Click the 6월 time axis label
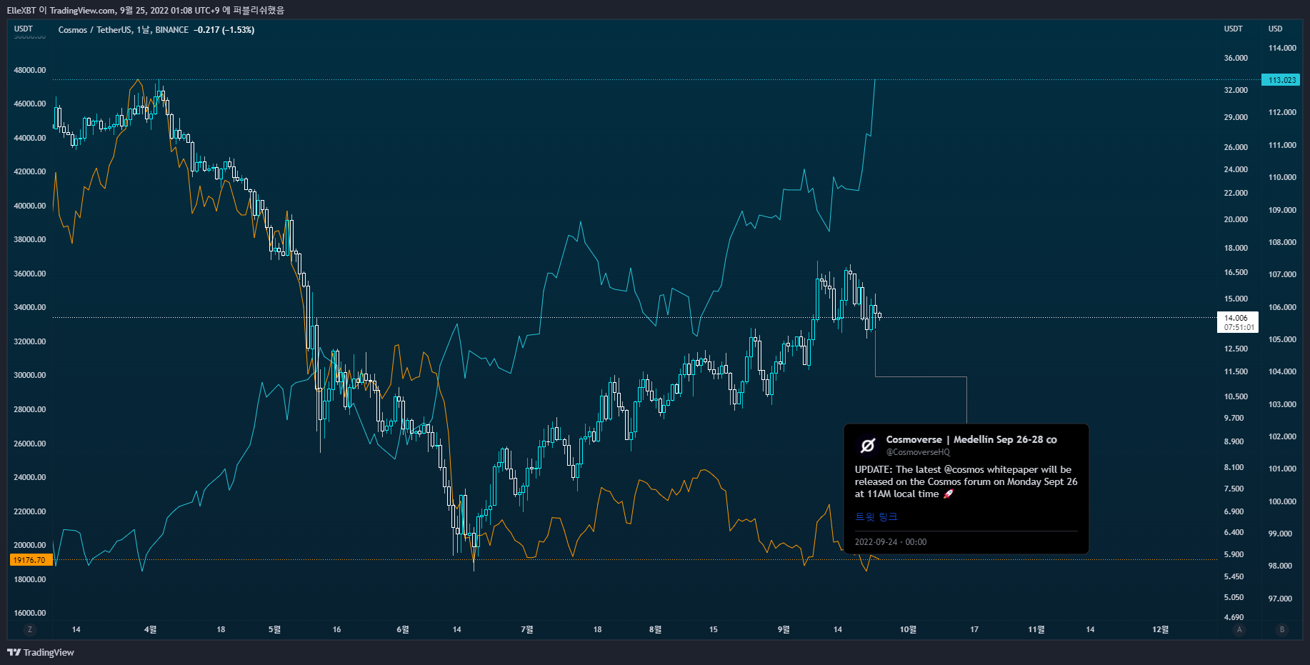The image size is (1310, 665). pos(403,629)
